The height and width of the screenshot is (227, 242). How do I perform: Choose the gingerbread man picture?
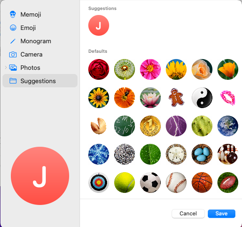coord(176,98)
